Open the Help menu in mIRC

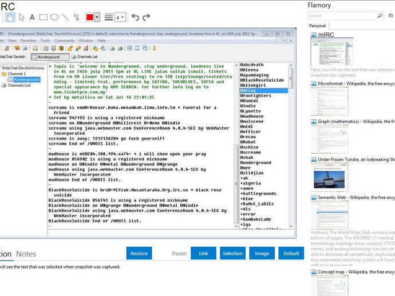click(x=101, y=41)
